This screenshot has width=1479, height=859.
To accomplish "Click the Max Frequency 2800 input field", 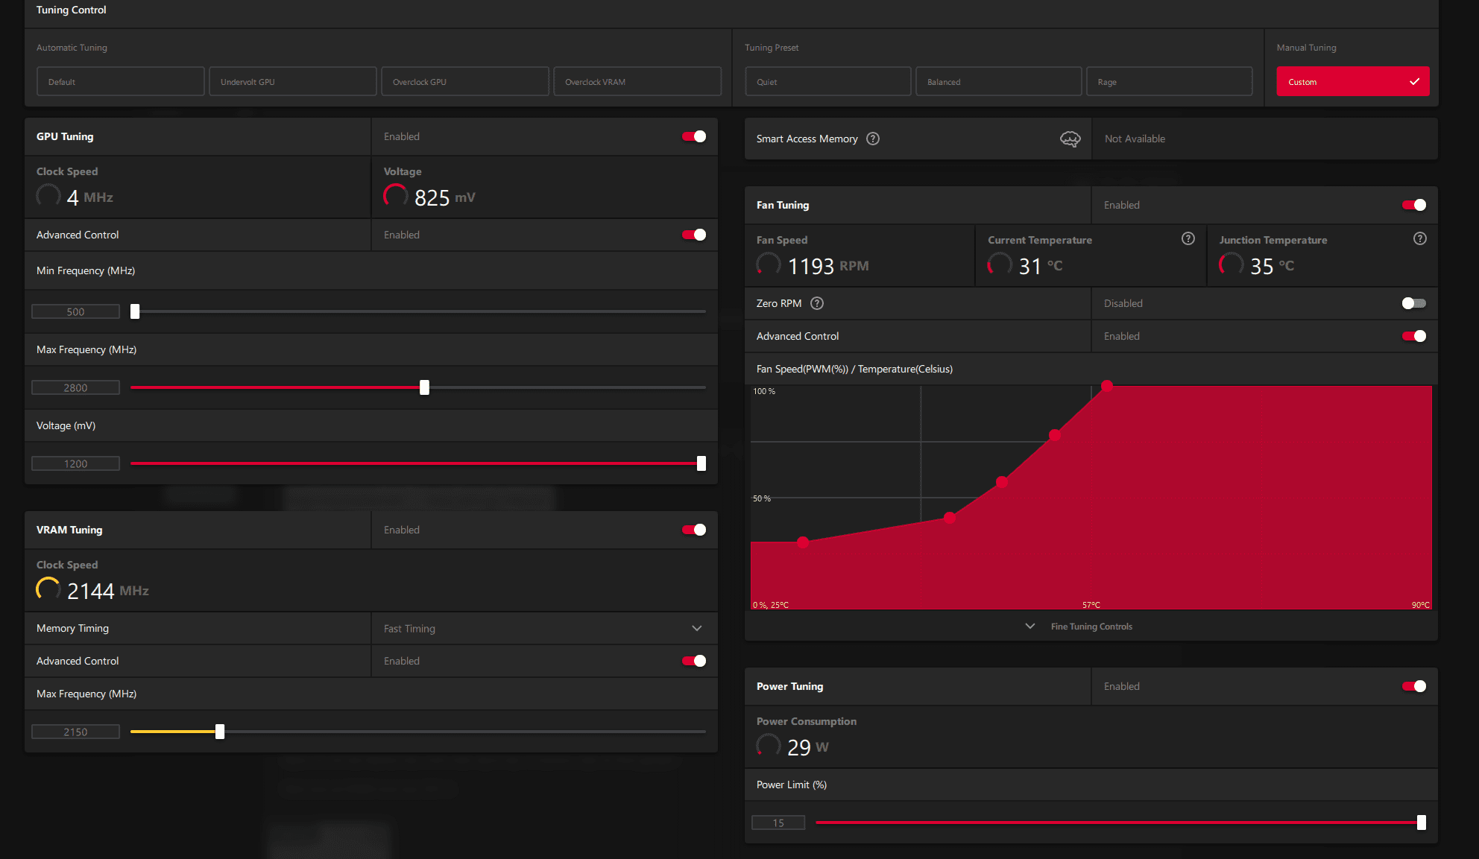I will (x=75, y=387).
